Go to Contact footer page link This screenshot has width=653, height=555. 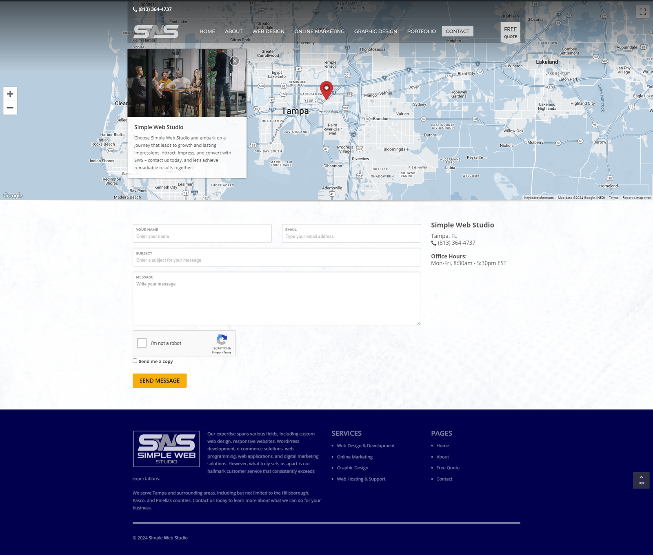[444, 479]
